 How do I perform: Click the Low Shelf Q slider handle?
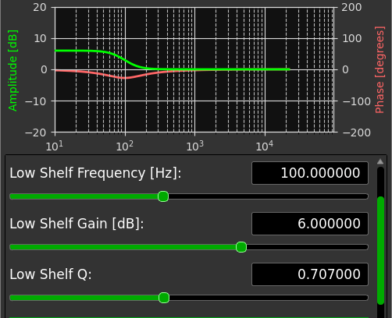point(164,298)
